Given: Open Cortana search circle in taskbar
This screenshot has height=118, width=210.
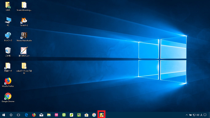Looking at the screenshot, I should [x=11, y=115].
